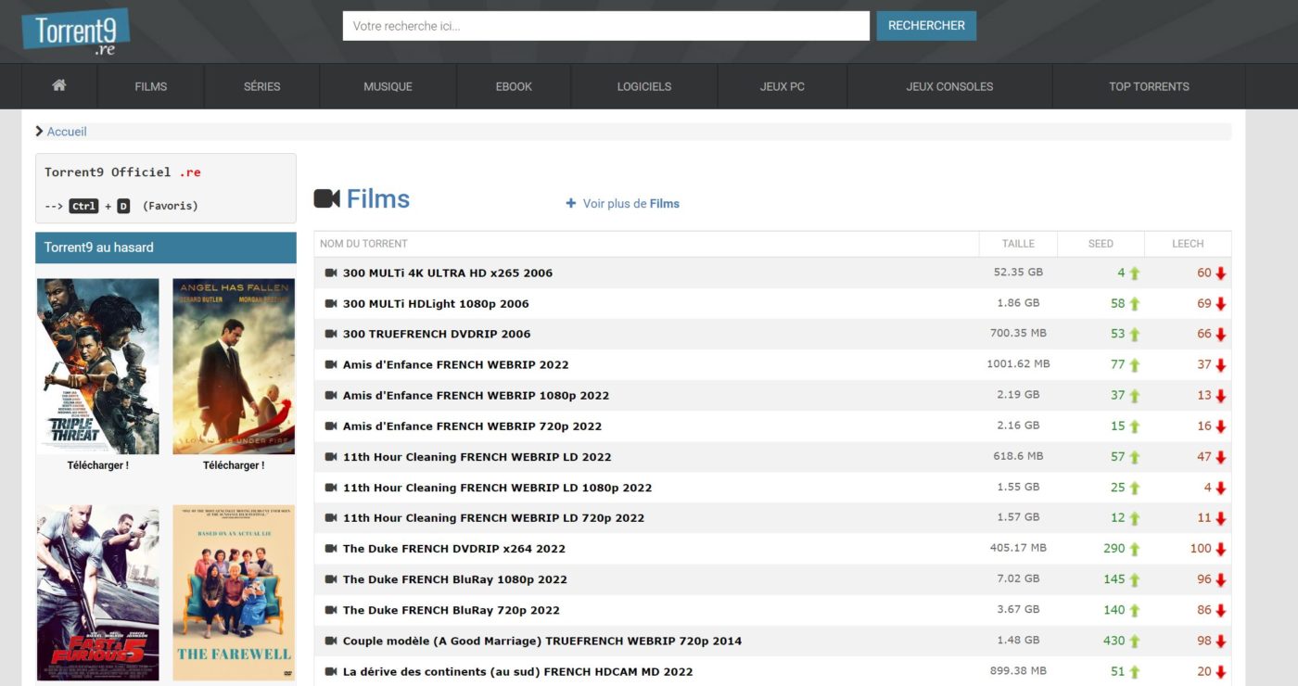Click The Farewell poster thumbnail
This screenshot has width=1298, height=686.
(x=234, y=593)
